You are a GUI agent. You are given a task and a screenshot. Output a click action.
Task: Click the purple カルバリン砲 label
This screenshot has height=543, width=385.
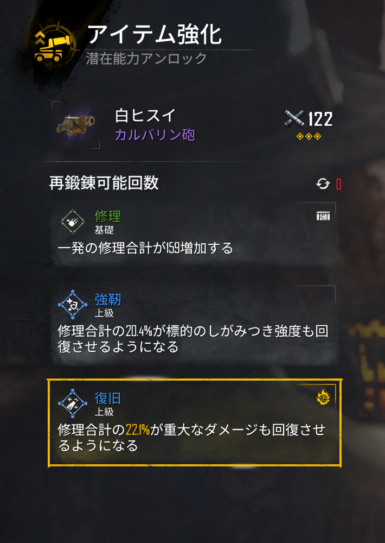click(x=155, y=135)
